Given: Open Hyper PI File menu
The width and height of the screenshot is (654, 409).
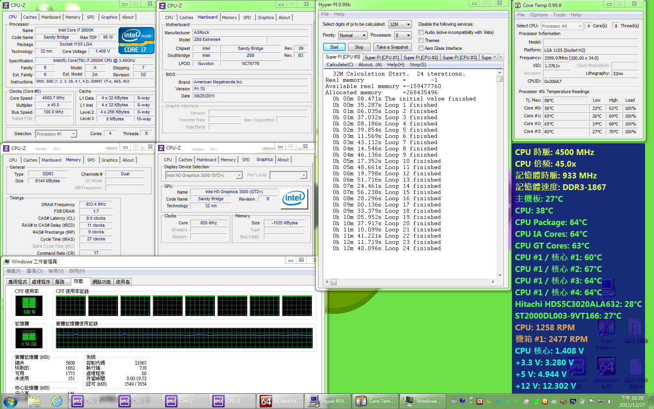Looking at the screenshot, I should pyautogui.click(x=325, y=14).
